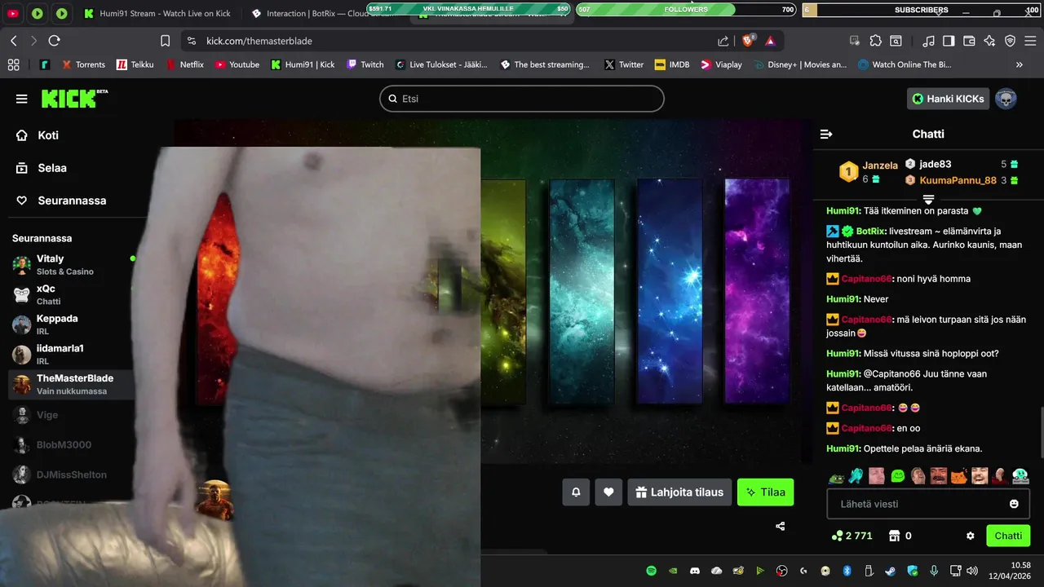Viewport: 1044px width, 587px height.
Task: Click BotRix username in chat
Action: 869,232
